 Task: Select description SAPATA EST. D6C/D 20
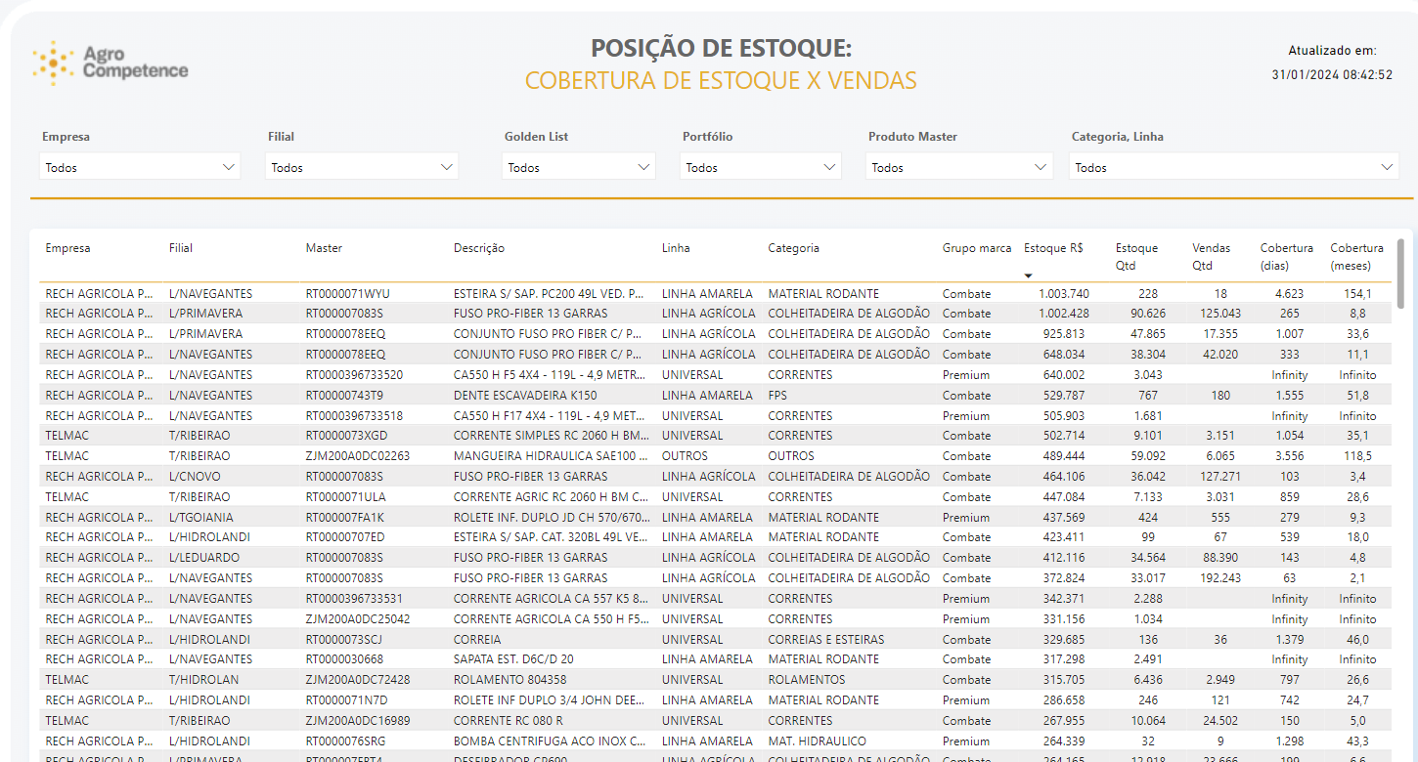513,659
